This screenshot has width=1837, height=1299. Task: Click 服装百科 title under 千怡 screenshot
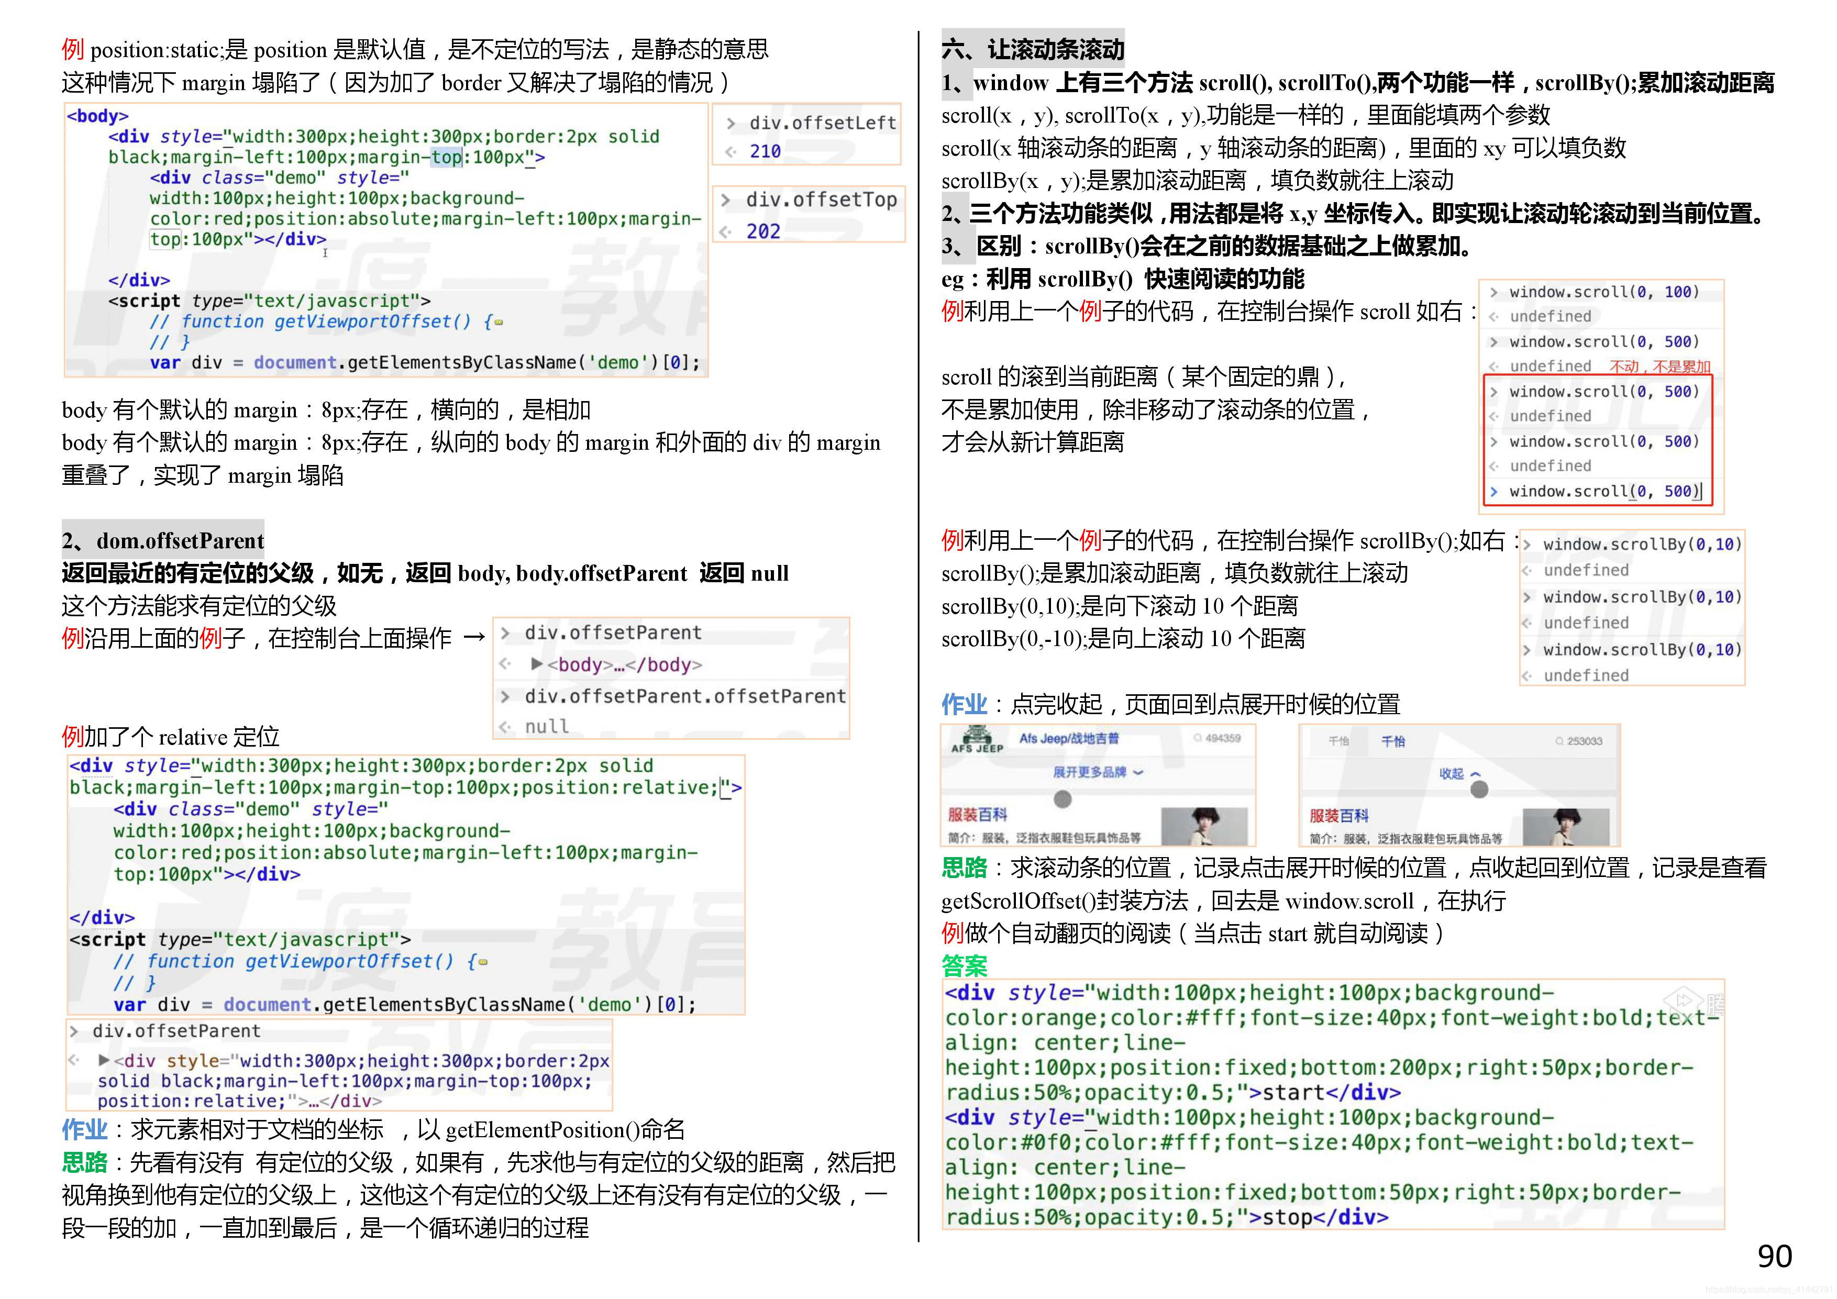click(x=1340, y=816)
